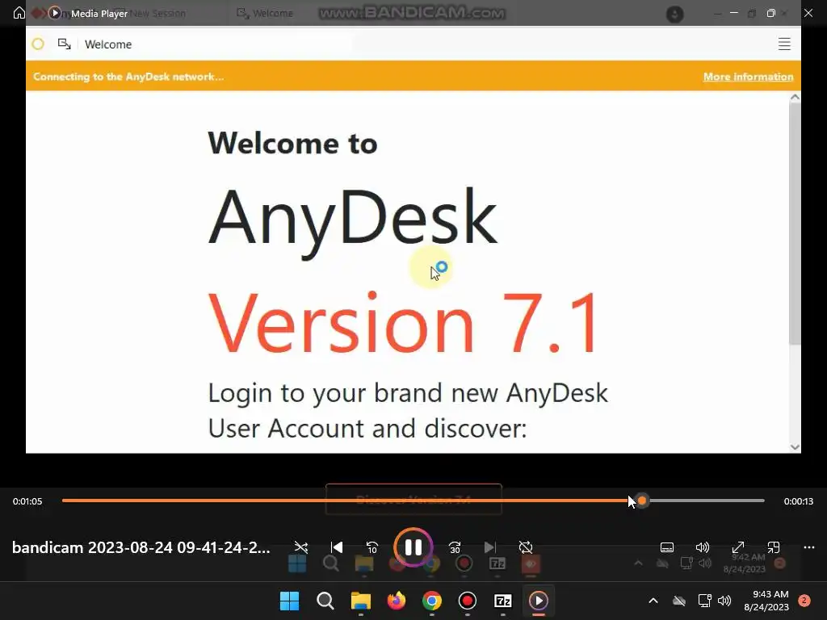Show hidden system tray icons
The height and width of the screenshot is (620, 827).
653,601
